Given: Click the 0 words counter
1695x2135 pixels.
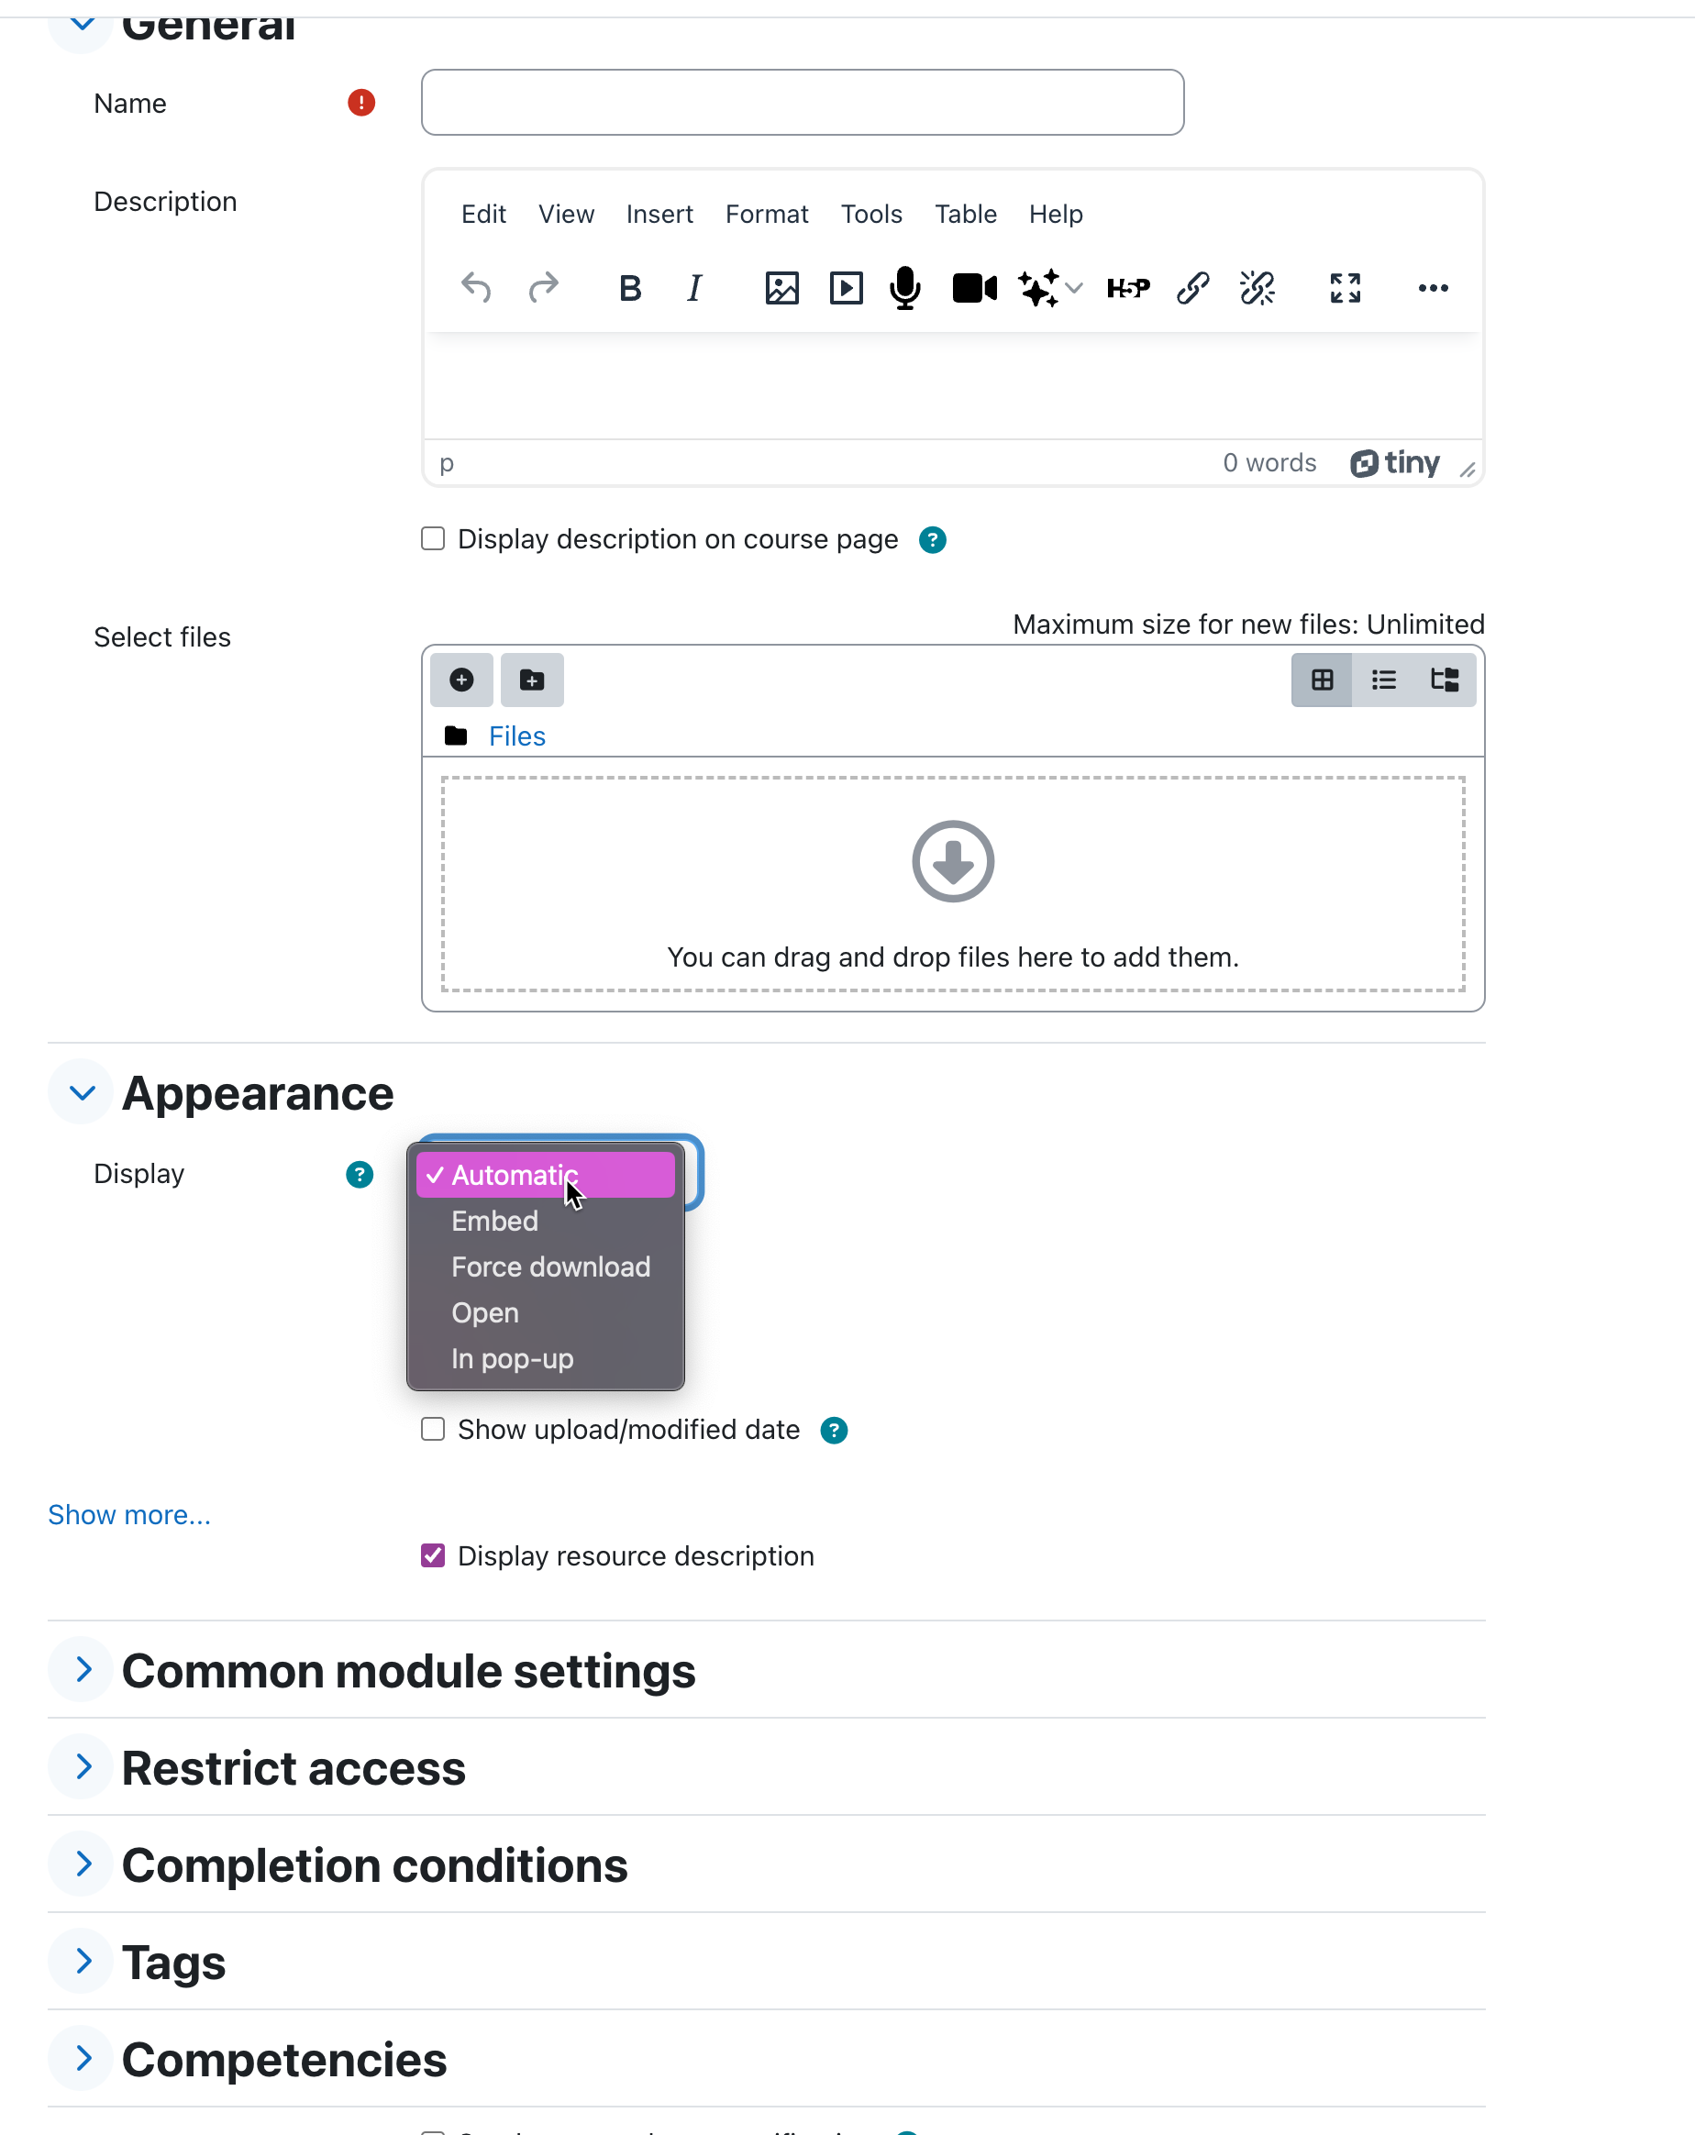Looking at the screenshot, I should [x=1269, y=463].
